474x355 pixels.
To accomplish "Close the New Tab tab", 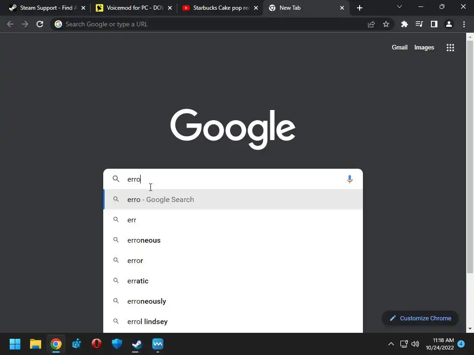I will (x=342, y=8).
